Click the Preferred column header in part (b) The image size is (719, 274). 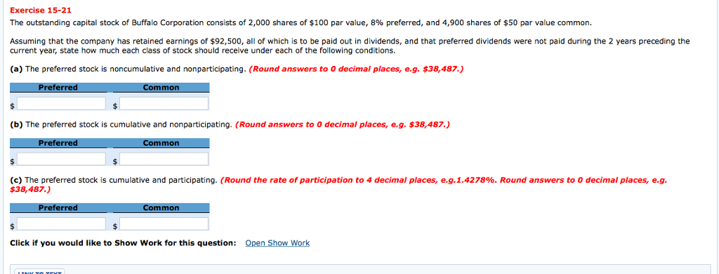[x=58, y=143]
